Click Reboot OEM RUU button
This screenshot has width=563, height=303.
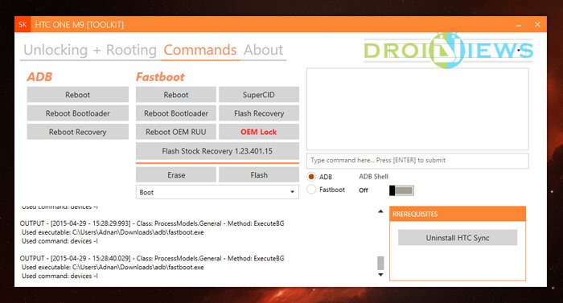click(x=176, y=132)
